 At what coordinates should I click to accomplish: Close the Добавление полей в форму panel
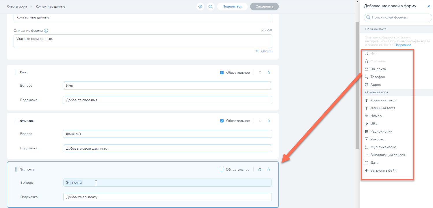tap(429, 6)
